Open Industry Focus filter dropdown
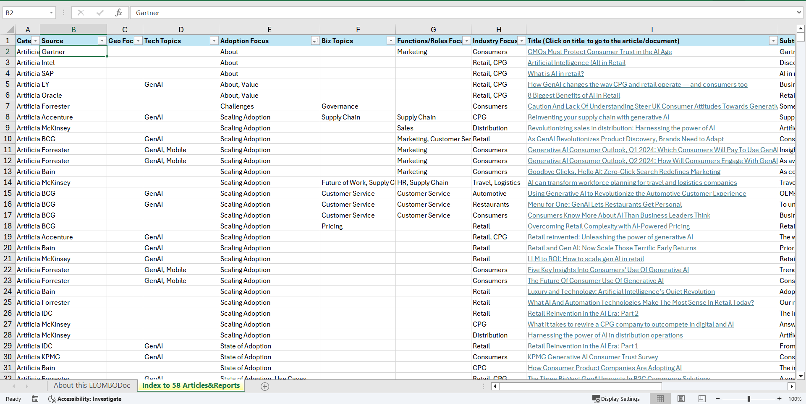The width and height of the screenshot is (806, 405). 521,41
